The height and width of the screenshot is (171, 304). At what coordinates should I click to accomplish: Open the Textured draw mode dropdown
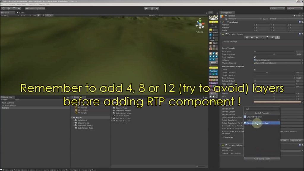(x=10, y=15)
